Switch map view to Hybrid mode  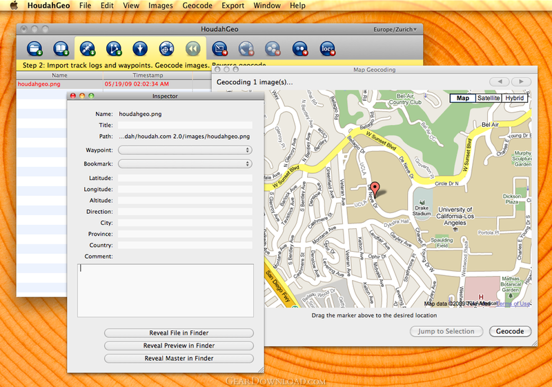[514, 98]
